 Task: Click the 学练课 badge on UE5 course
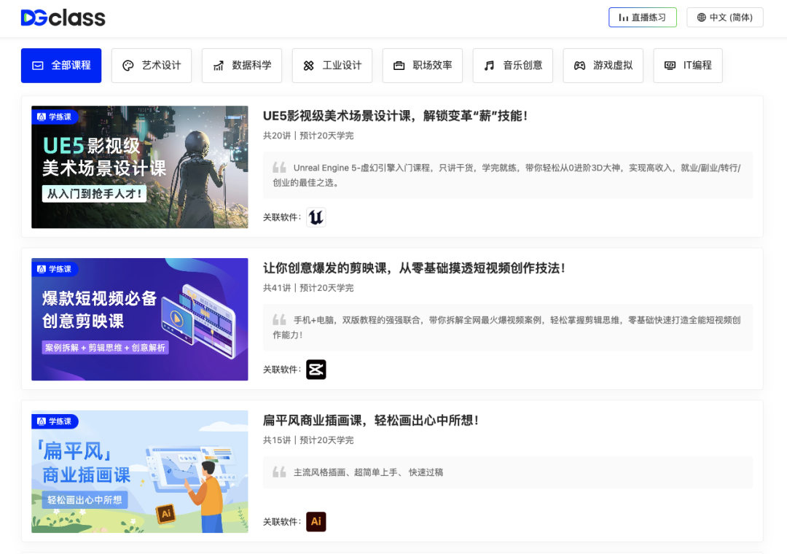pos(54,116)
